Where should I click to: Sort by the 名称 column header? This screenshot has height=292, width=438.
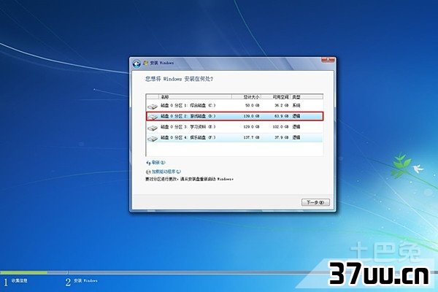click(x=195, y=97)
